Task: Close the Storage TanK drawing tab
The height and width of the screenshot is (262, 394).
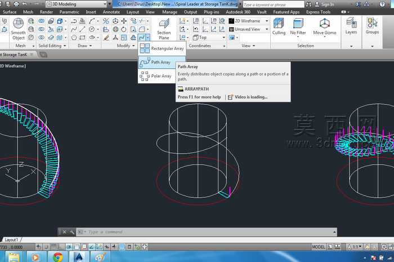Action: (32, 54)
